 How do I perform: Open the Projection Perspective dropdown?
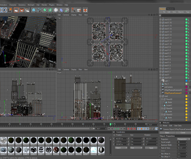click(x=183, y=139)
